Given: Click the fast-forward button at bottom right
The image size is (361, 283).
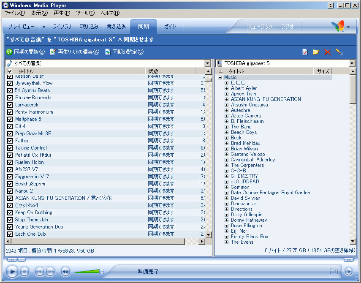Looking at the screenshot, I should [x=349, y=260].
